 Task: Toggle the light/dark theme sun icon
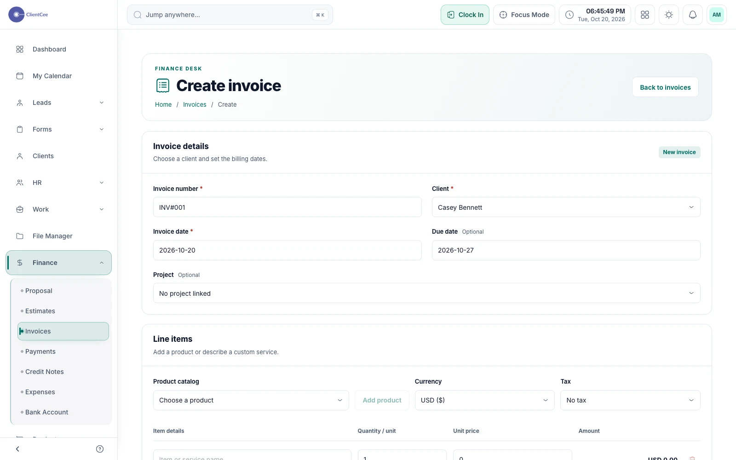point(669,15)
